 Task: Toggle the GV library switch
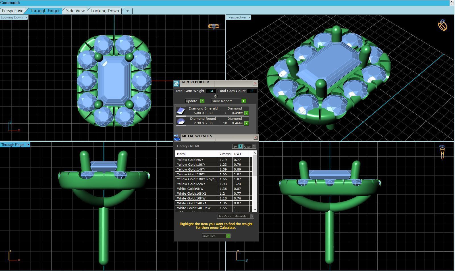tap(237, 146)
